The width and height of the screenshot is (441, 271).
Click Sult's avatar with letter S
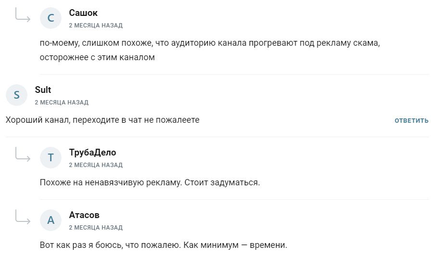[16, 95]
